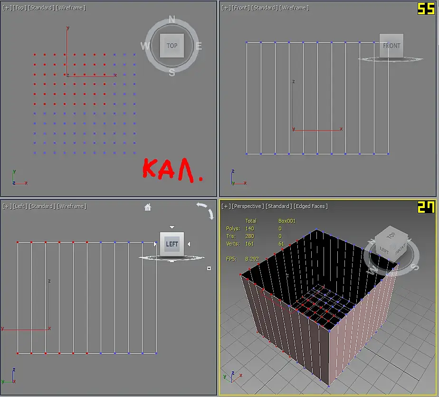
Task: Click the red X axis of Top viewport gizmo
Action: [x=91, y=76]
